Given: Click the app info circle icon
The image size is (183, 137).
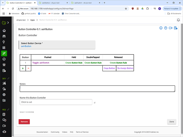Looking at the screenshot, I should tap(161, 28).
